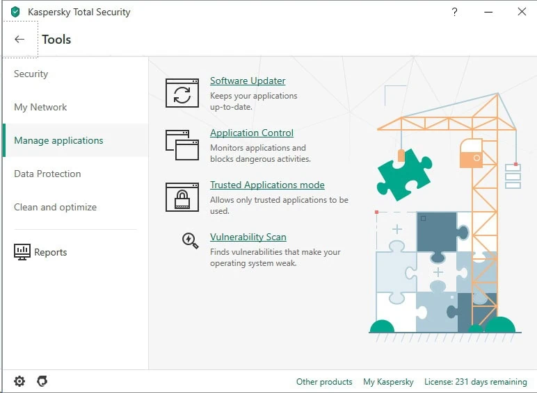This screenshot has width=537, height=393.
Task: Click the Software Updater refresh icon
Action: tap(182, 93)
